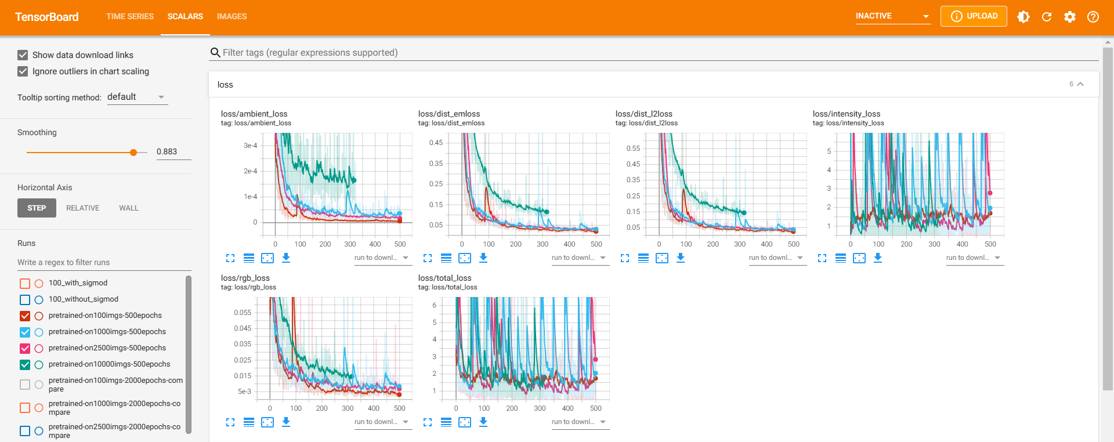
Task: Select RELATIVE horizontal axis
Action: [83, 208]
